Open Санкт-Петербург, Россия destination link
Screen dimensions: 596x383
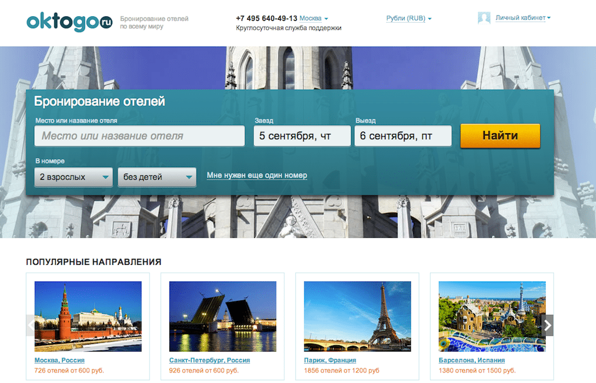210,360
